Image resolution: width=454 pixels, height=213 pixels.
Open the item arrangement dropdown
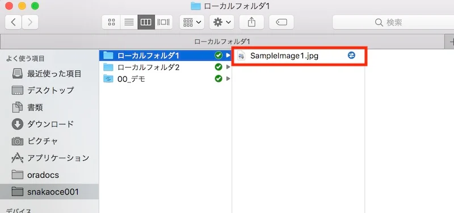click(192, 22)
